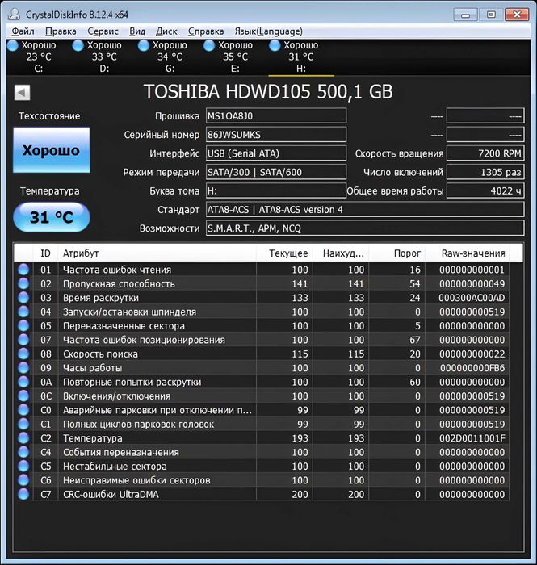Open the Вид menu
This screenshot has width=537, height=565.
(x=137, y=31)
